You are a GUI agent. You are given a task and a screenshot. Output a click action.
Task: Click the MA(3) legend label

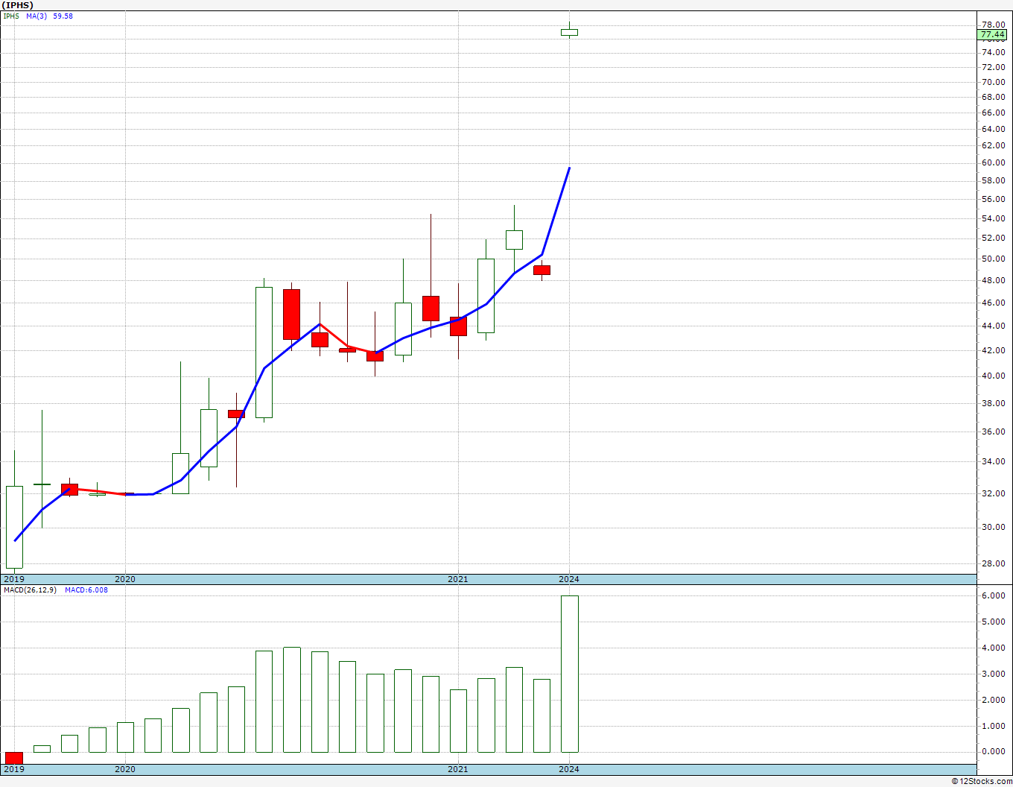coord(37,16)
